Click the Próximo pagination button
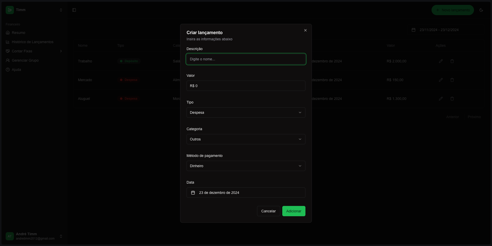492x246 pixels. coord(474,117)
